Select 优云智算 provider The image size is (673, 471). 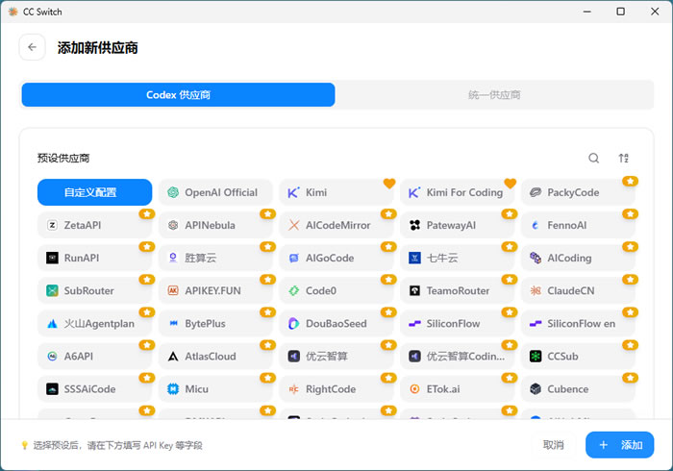336,357
